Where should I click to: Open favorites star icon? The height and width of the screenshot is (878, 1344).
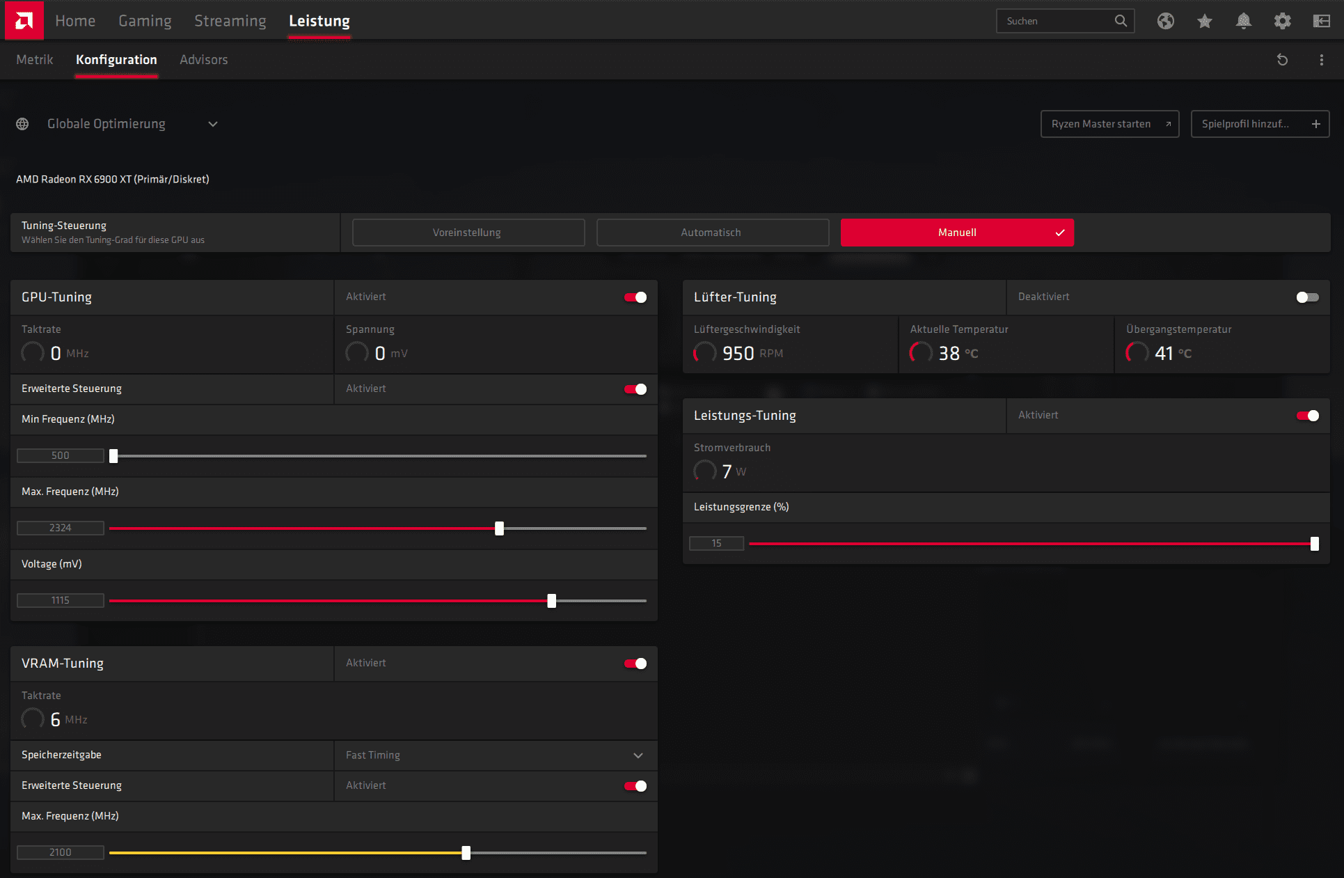(1205, 21)
